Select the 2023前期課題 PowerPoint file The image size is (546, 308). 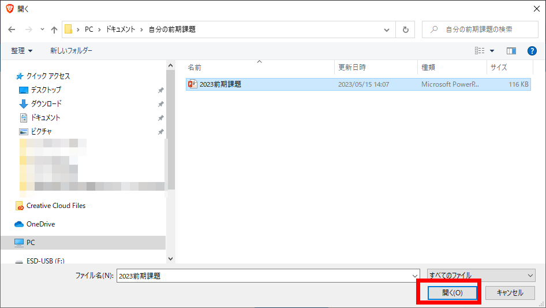pos(358,84)
